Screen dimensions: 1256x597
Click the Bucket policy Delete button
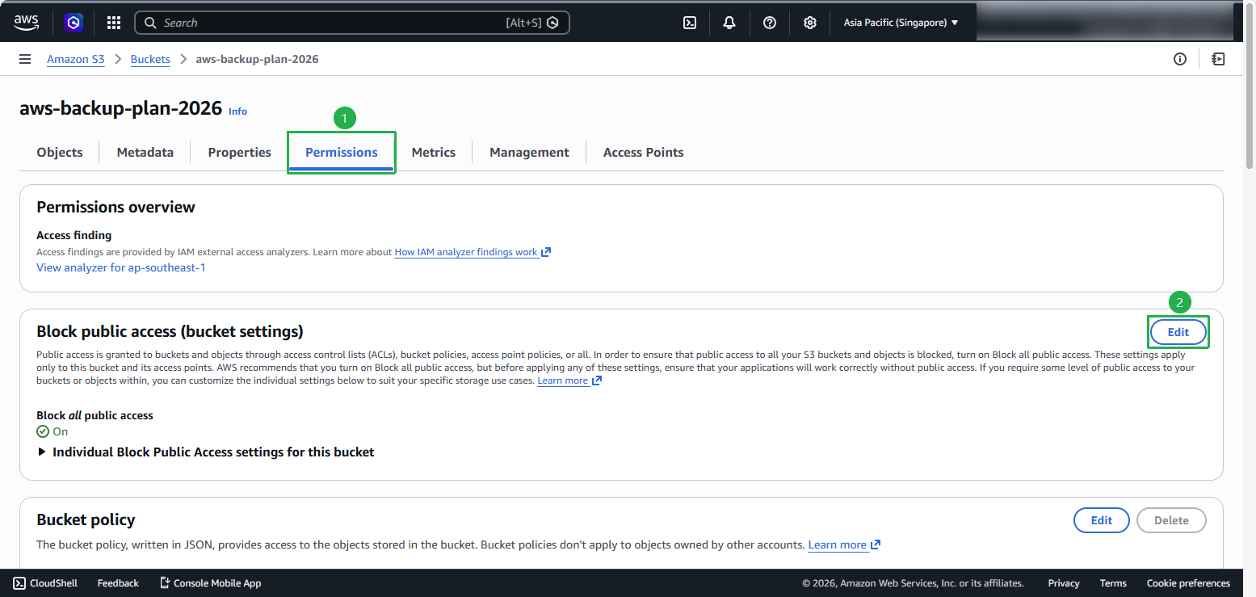tap(1171, 520)
